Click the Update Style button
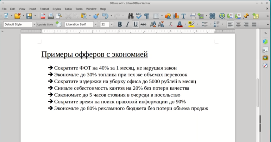This screenshot has width=271, height=142. 45,25
